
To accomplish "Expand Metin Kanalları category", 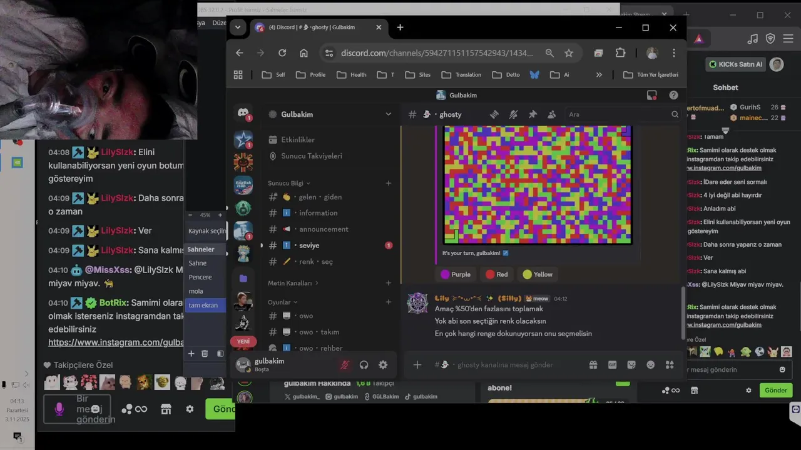I will [293, 283].
